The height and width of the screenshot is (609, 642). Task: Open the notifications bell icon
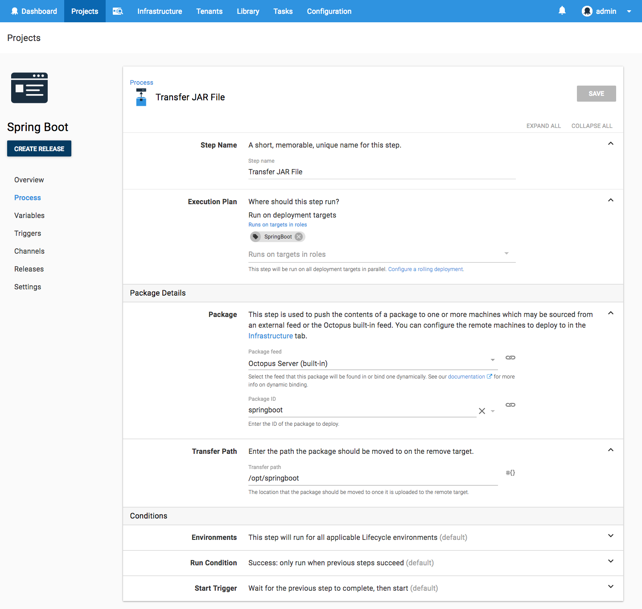coord(562,11)
